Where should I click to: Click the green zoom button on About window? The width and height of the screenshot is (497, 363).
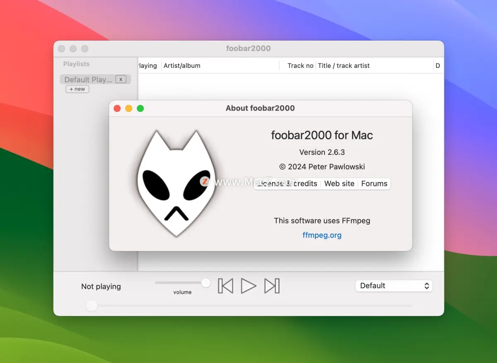[x=140, y=108]
